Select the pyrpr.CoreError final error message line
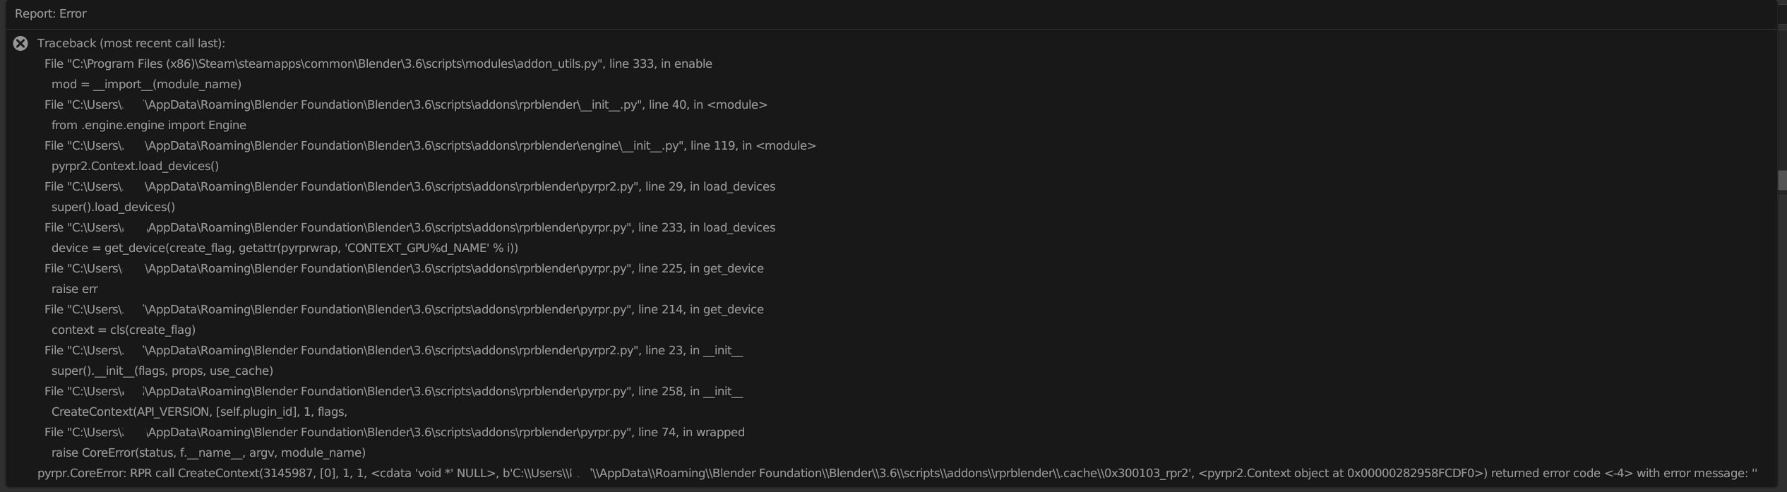 click(x=847, y=473)
